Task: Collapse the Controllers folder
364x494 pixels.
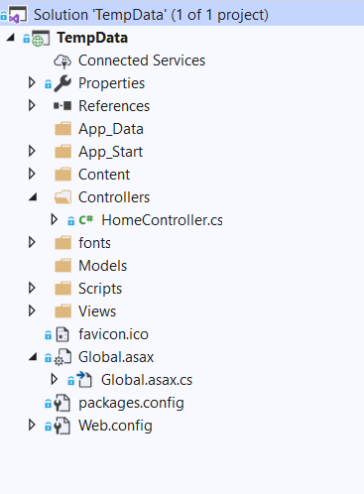Action: tap(33, 197)
